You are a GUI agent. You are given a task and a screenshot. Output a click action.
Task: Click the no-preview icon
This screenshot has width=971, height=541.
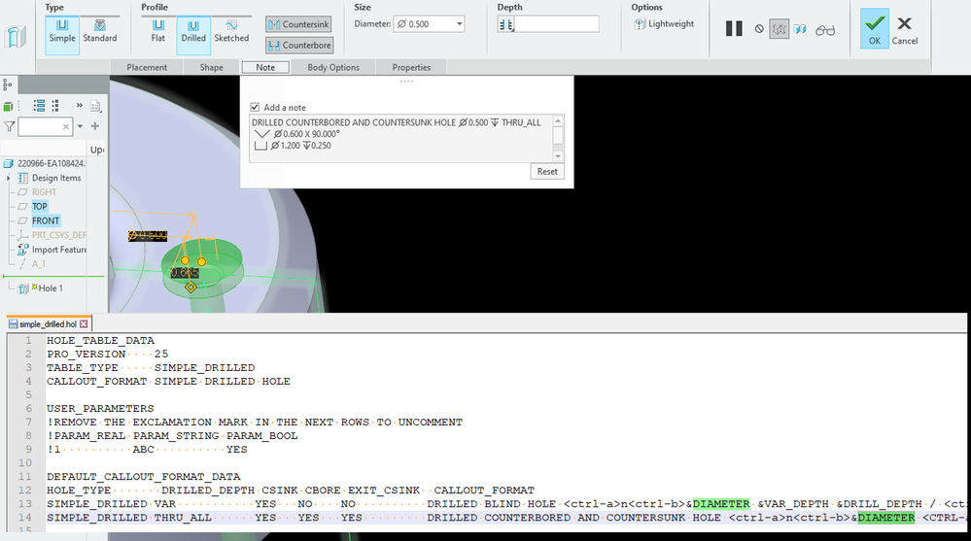759,29
